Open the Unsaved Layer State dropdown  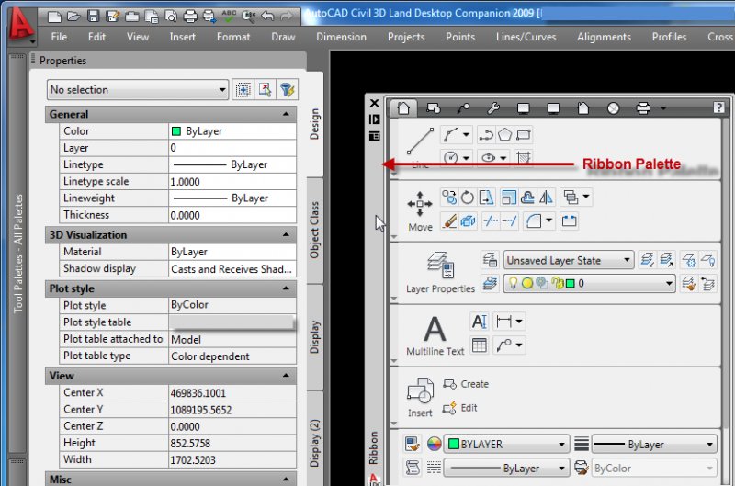pos(569,260)
